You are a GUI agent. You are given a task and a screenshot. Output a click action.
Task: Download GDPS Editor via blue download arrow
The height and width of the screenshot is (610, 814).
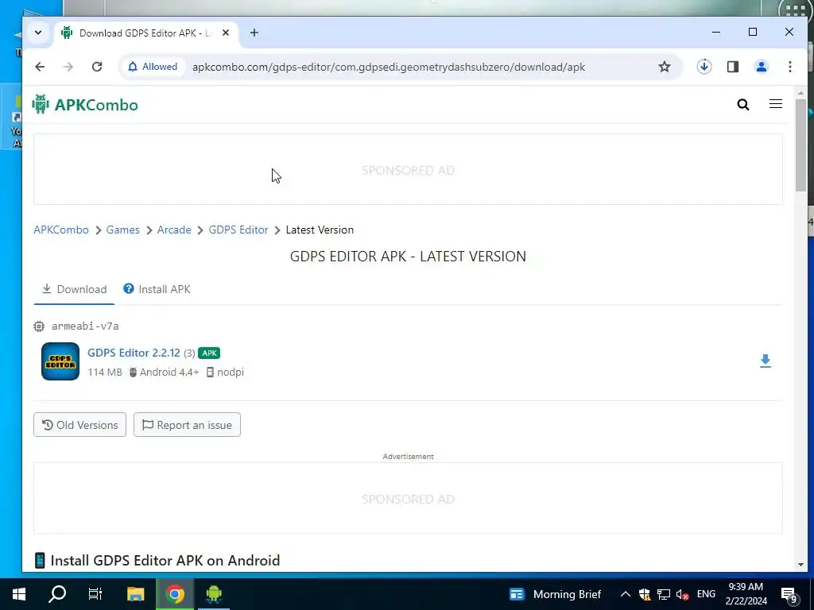pos(766,361)
